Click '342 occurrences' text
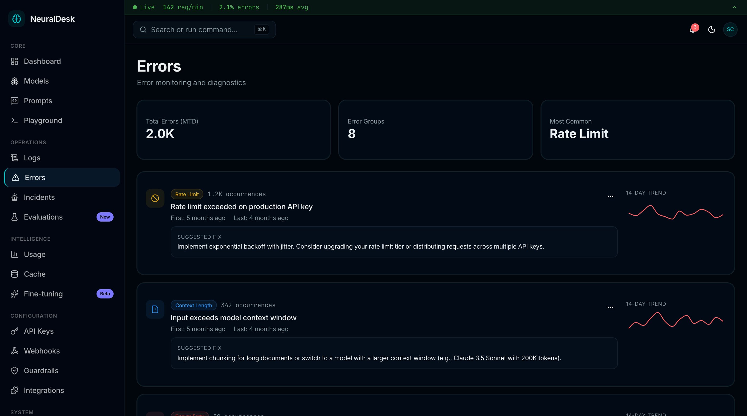The image size is (747, 416). pos(248,305)
